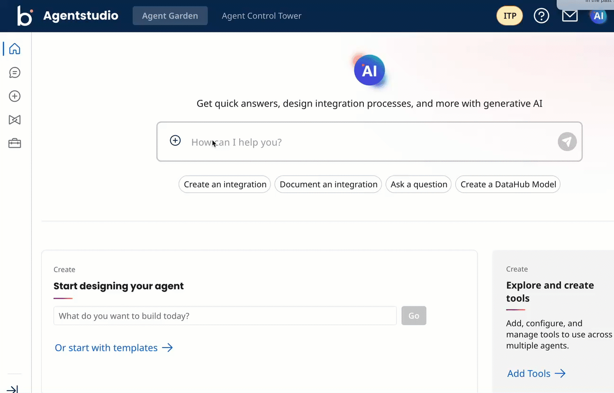Choose the Document an integration chip
The width and height of the screenshot is (614, 393).
(x=328, y=184)
